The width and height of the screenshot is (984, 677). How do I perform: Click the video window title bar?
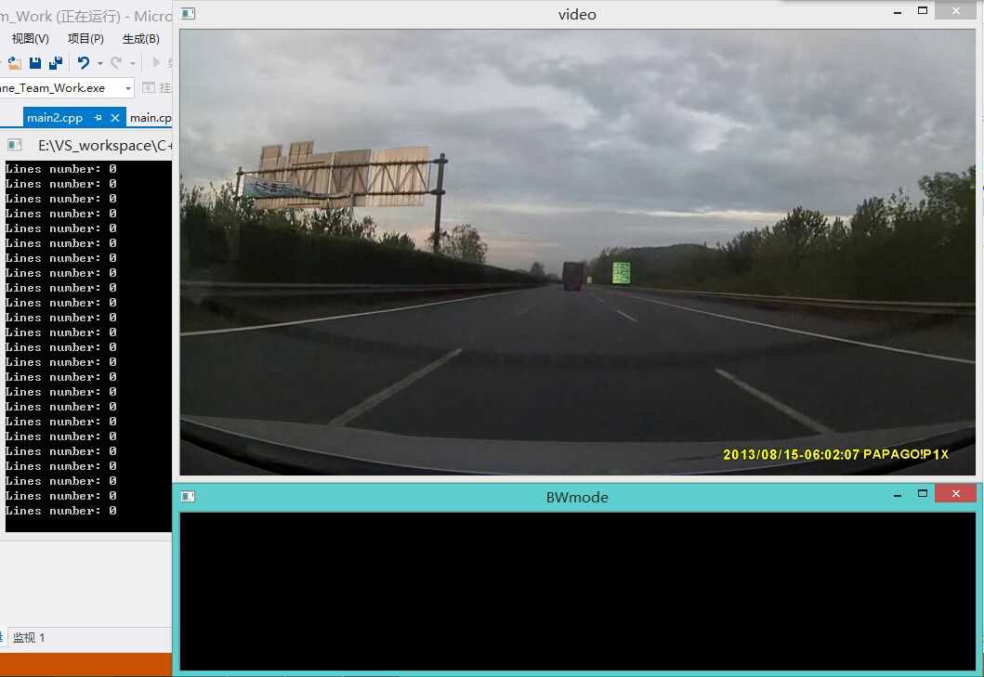(x=577, y=15)
